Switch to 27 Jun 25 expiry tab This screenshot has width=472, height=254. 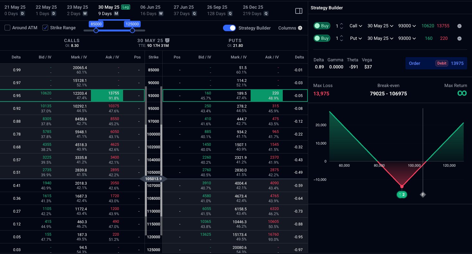(184, 10)
